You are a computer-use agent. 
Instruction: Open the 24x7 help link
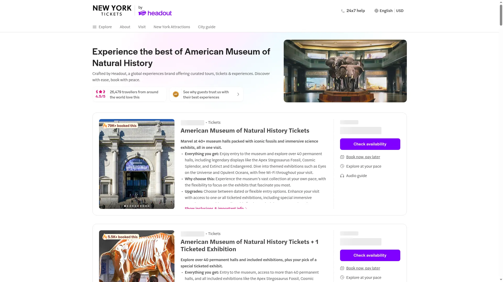(353, 11)
